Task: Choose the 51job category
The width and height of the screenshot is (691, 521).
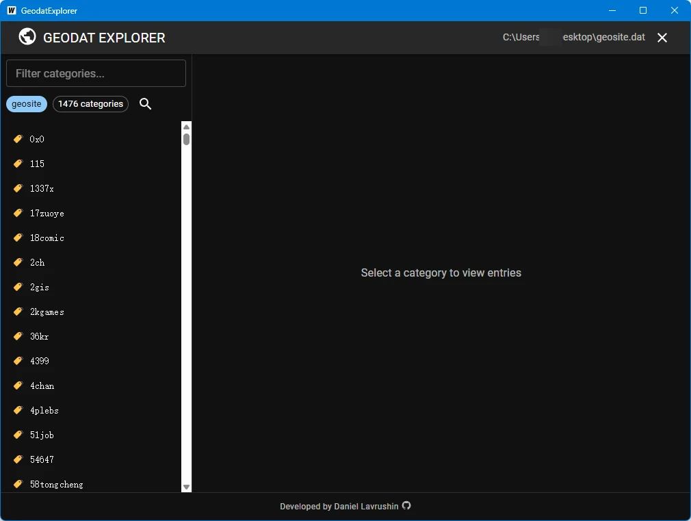Action: pyautogui.click(x=91, y=435)
